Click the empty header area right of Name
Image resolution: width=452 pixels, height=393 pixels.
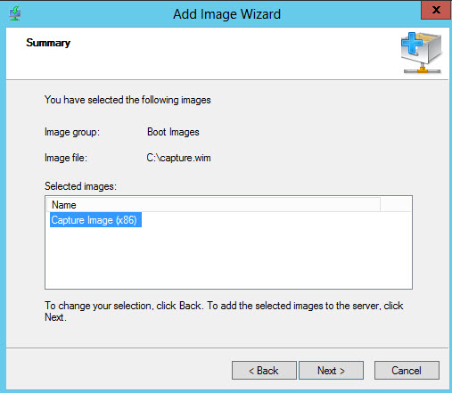click(396, 205)
